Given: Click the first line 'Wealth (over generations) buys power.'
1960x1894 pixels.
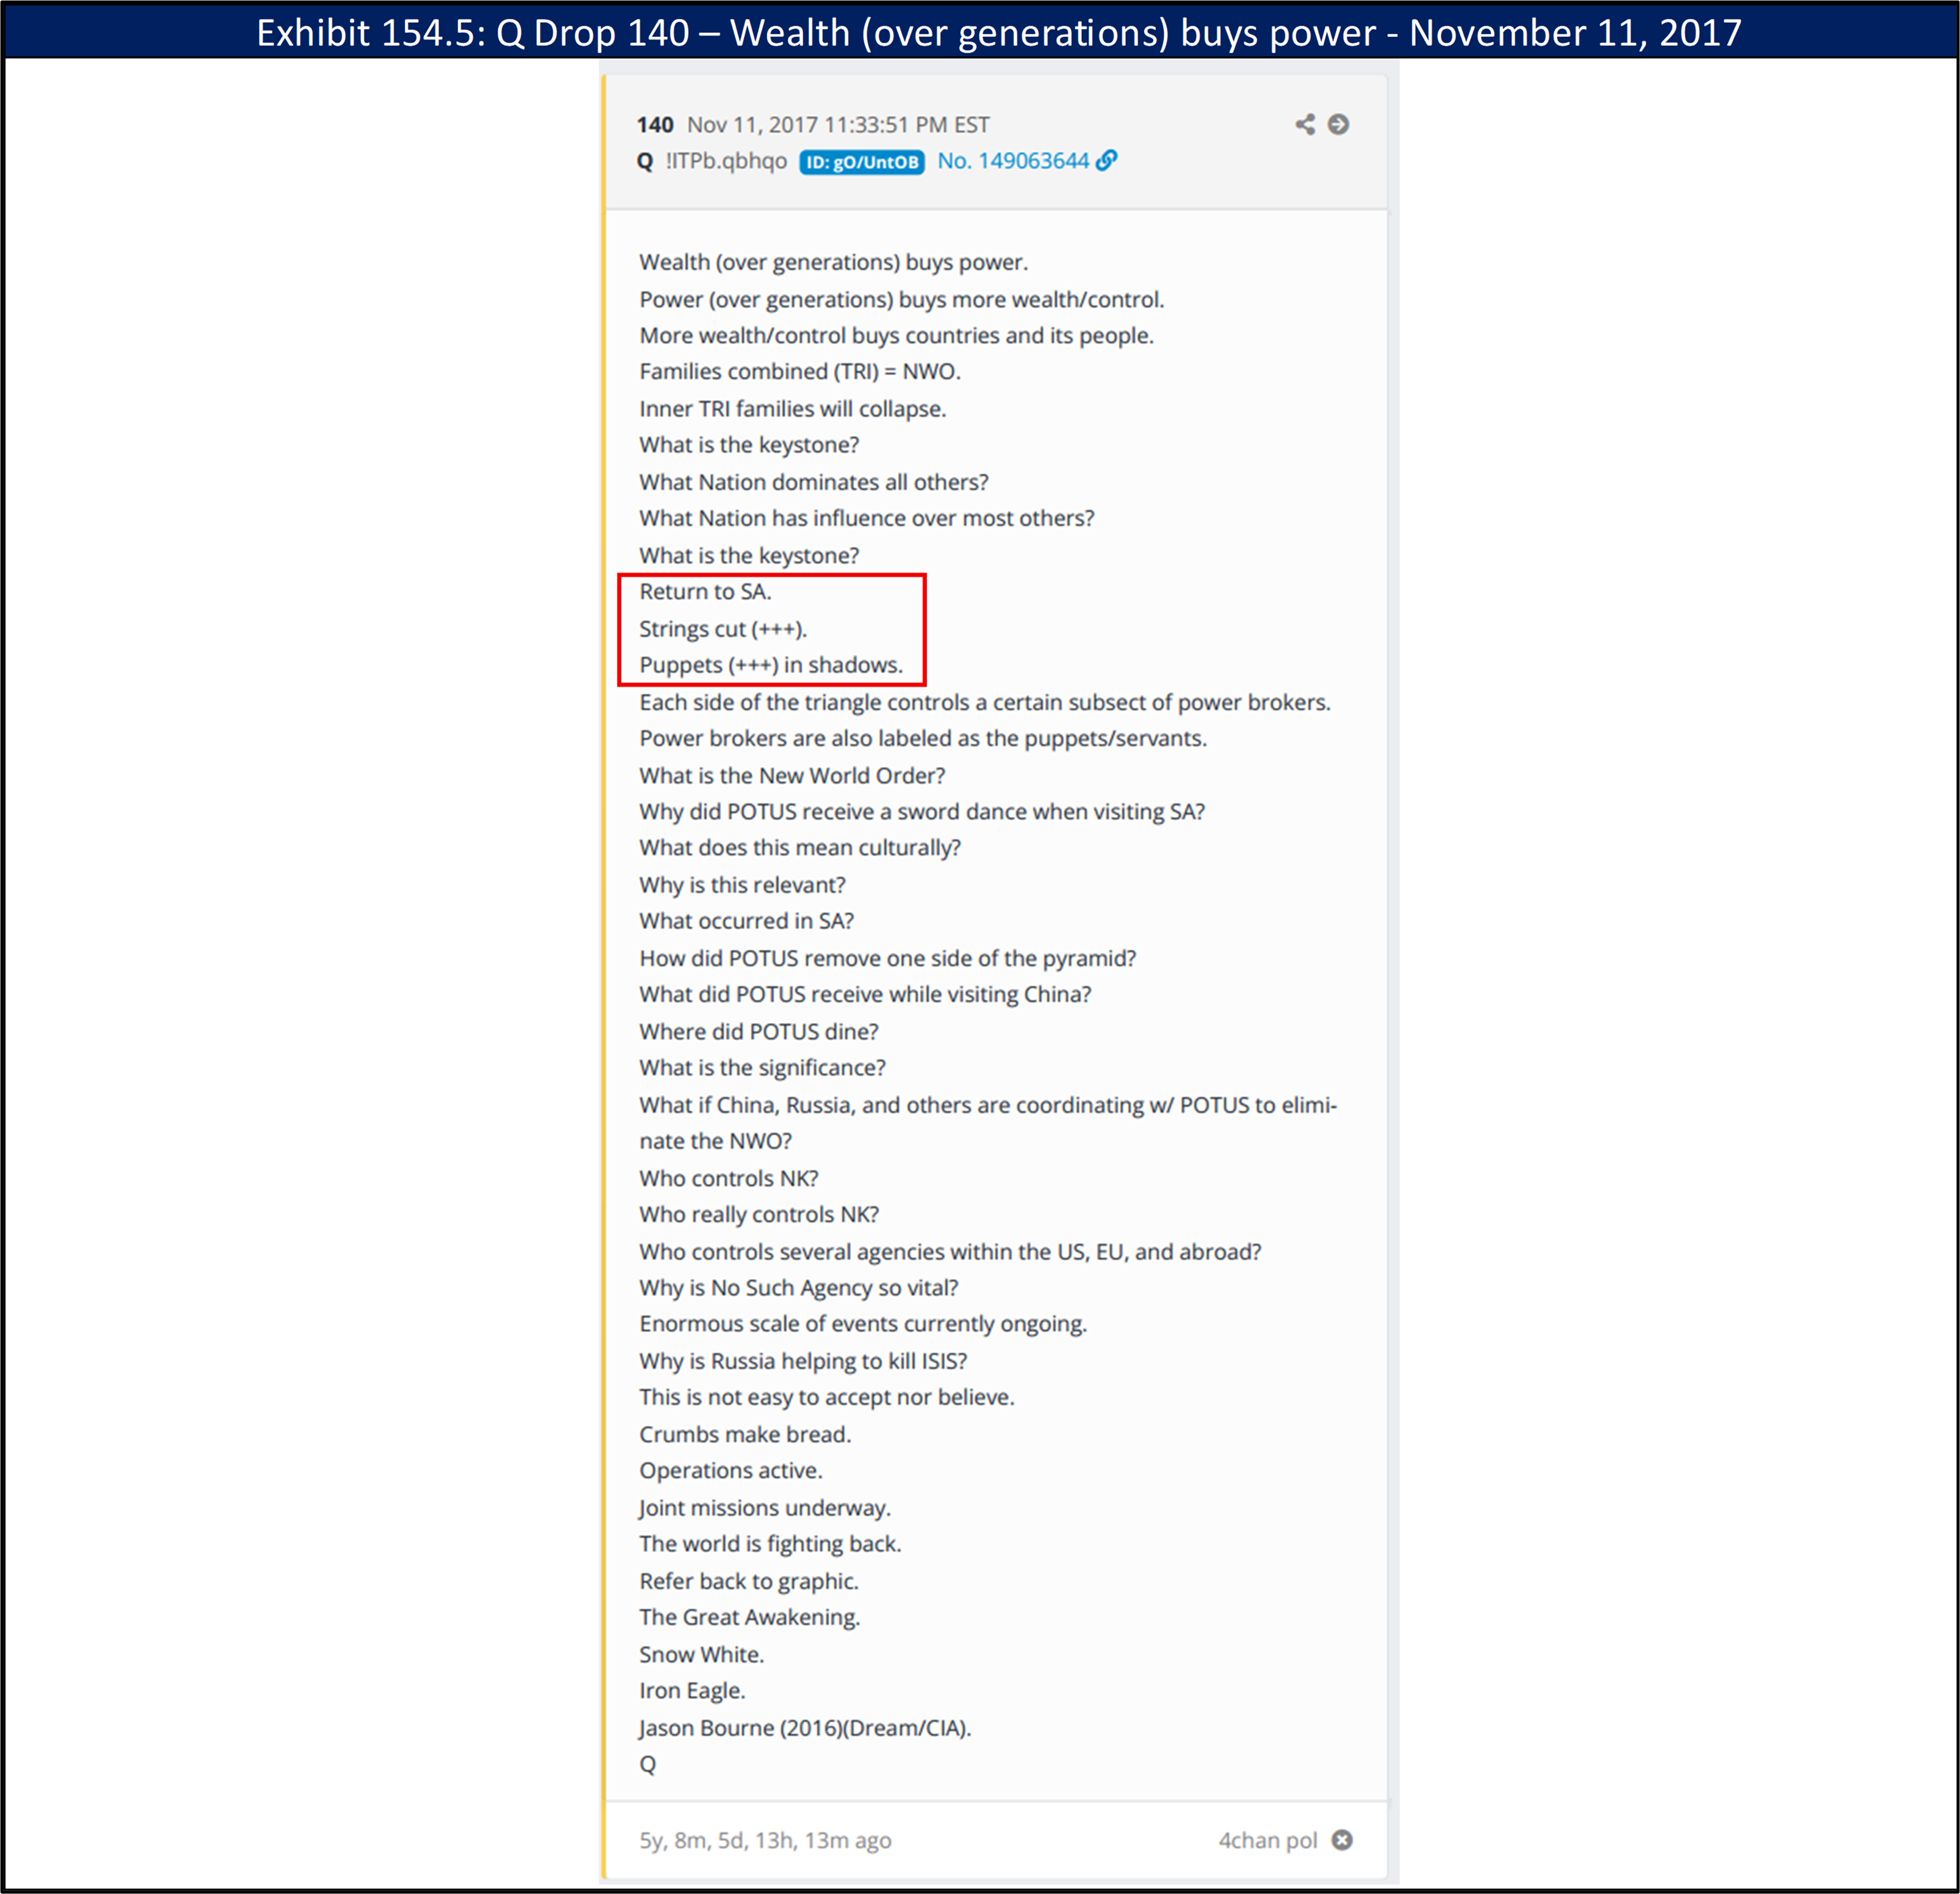Looking at the screenshot, I should point(833,262).
